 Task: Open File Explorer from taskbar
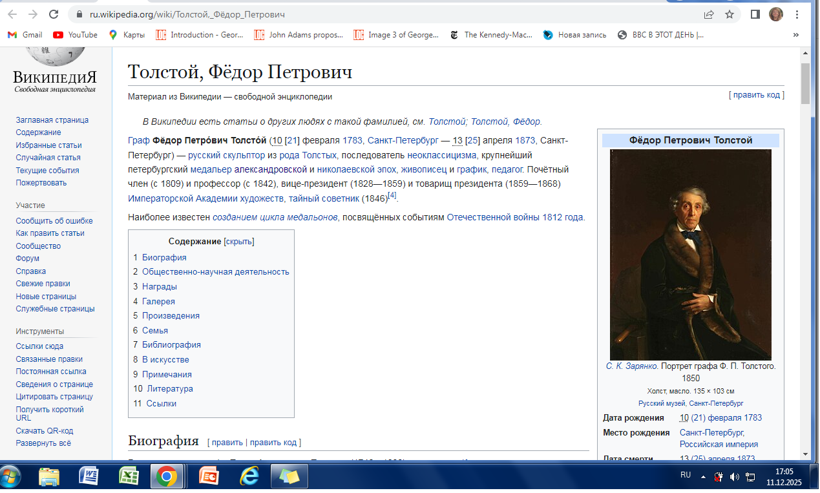click(49, 477)
